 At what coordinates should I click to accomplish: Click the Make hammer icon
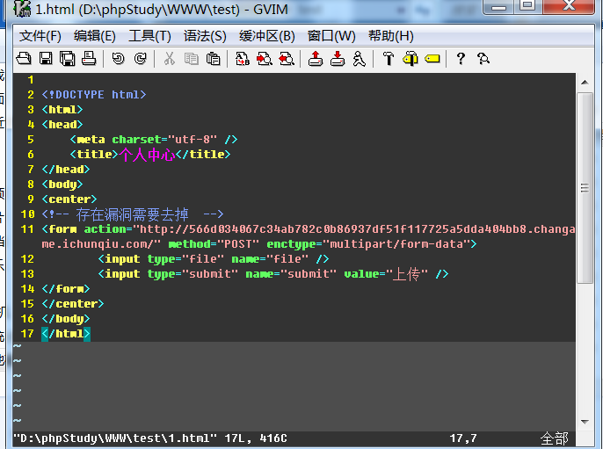point(389,59)
